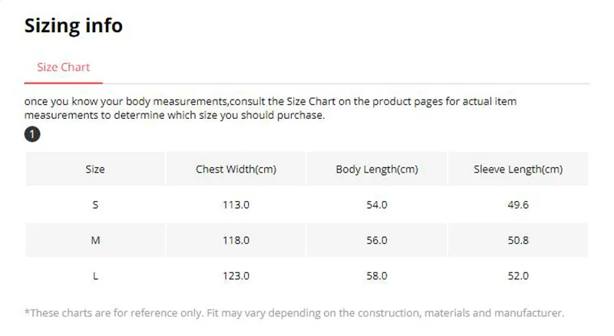
Task: Click body length value 58.0
Action: click(377, 275)
